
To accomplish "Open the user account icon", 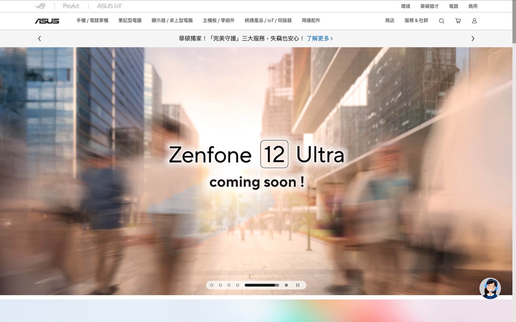I will pyautogui.click(x=474, y=21).
